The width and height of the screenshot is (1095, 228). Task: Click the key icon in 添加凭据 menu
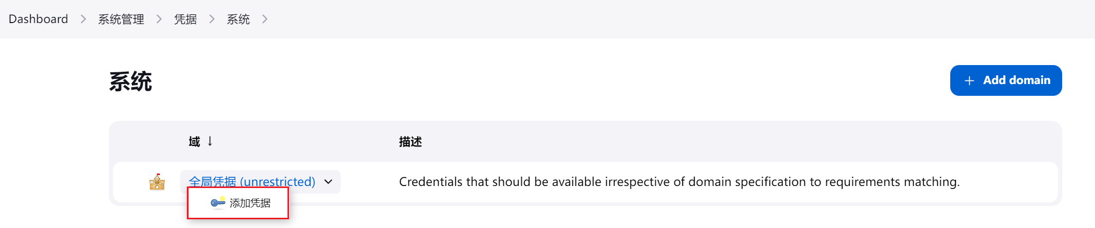coord(218,203)
